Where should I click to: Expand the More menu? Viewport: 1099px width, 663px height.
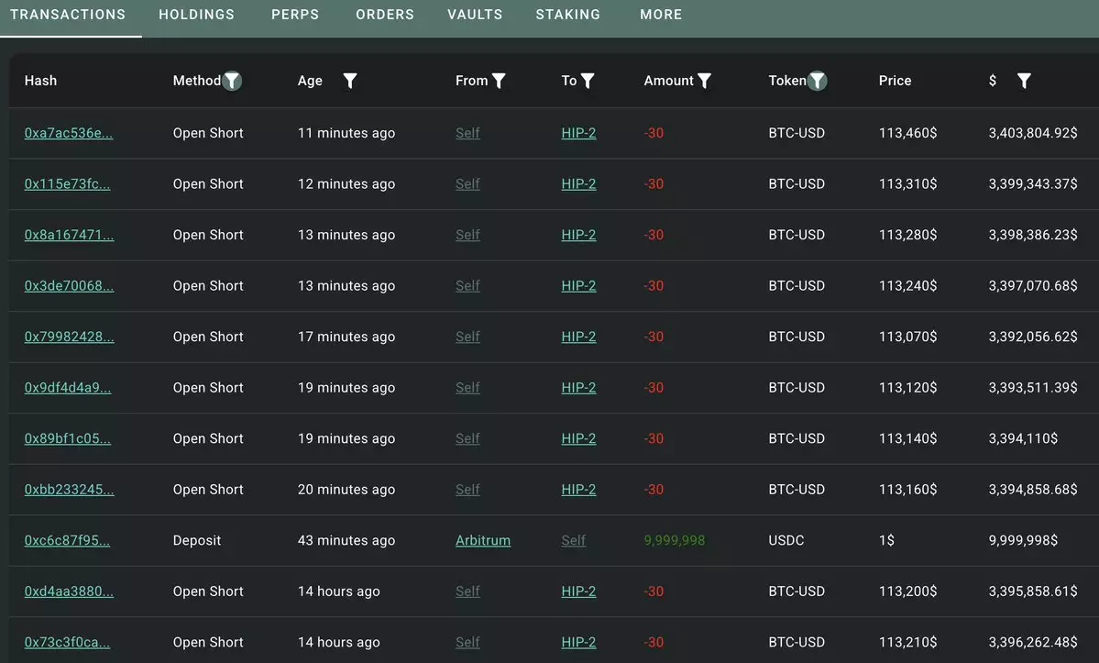click(x=661, y=15)
